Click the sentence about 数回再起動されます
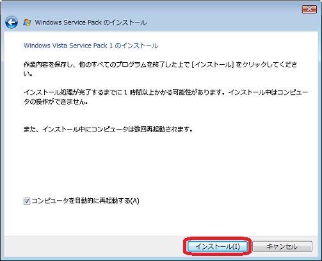 (108, 129)
